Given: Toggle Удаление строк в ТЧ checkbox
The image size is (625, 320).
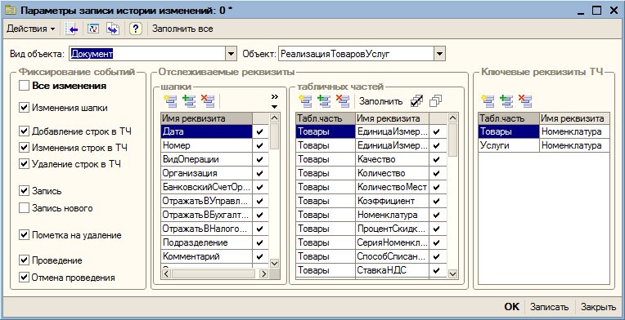Looking at the screenshot, I should coord(25,163).
